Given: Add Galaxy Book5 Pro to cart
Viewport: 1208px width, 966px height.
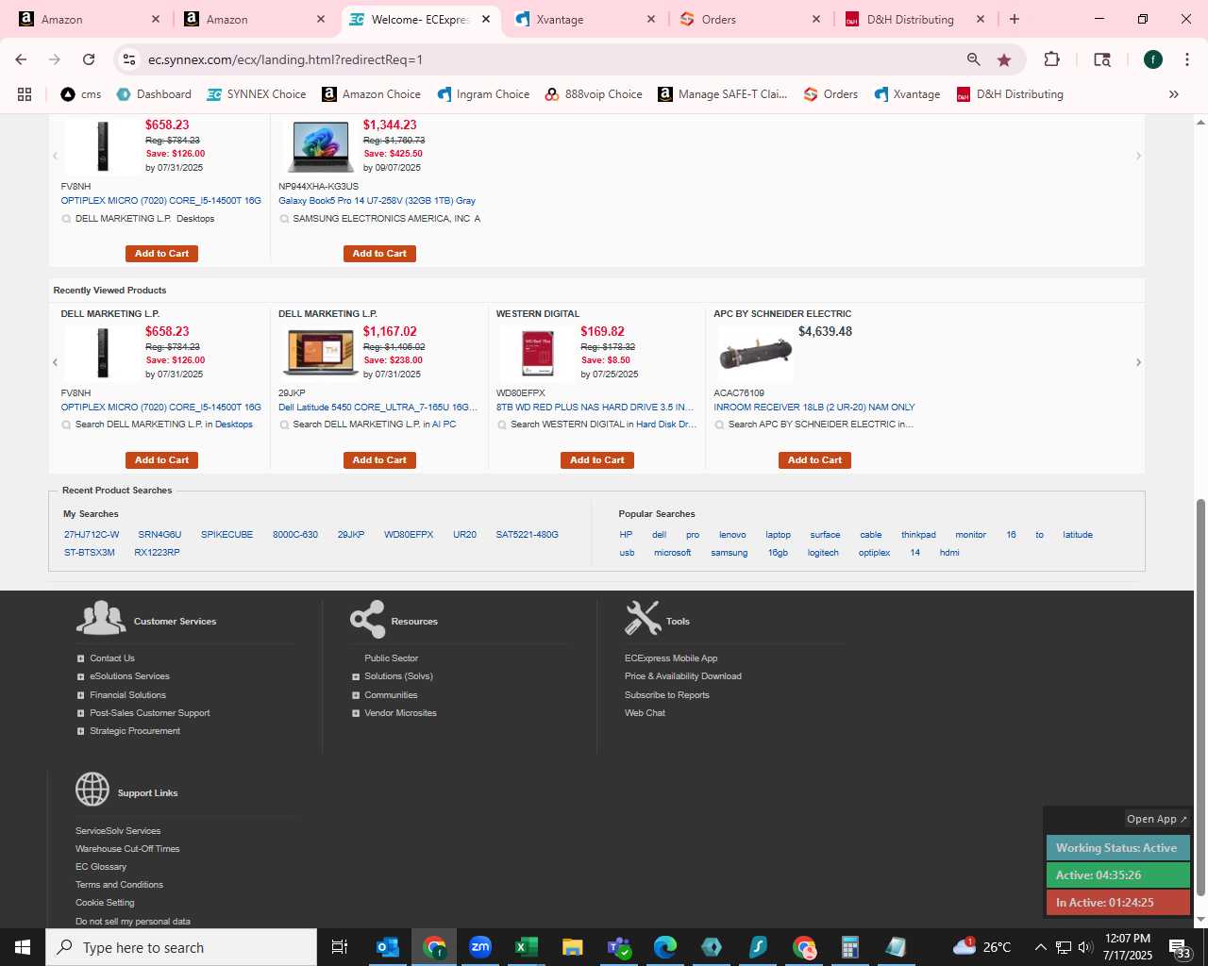Looking at the screenshot, I should click(x=379, y=254).
